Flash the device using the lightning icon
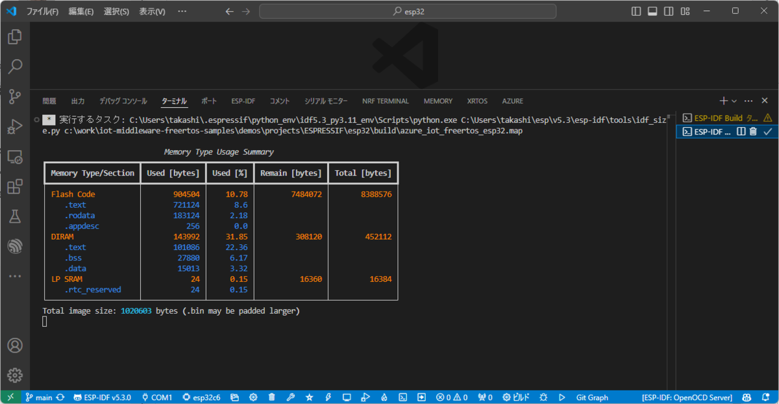Viewport: 779px width, 404px height. [x=327, y=397]
